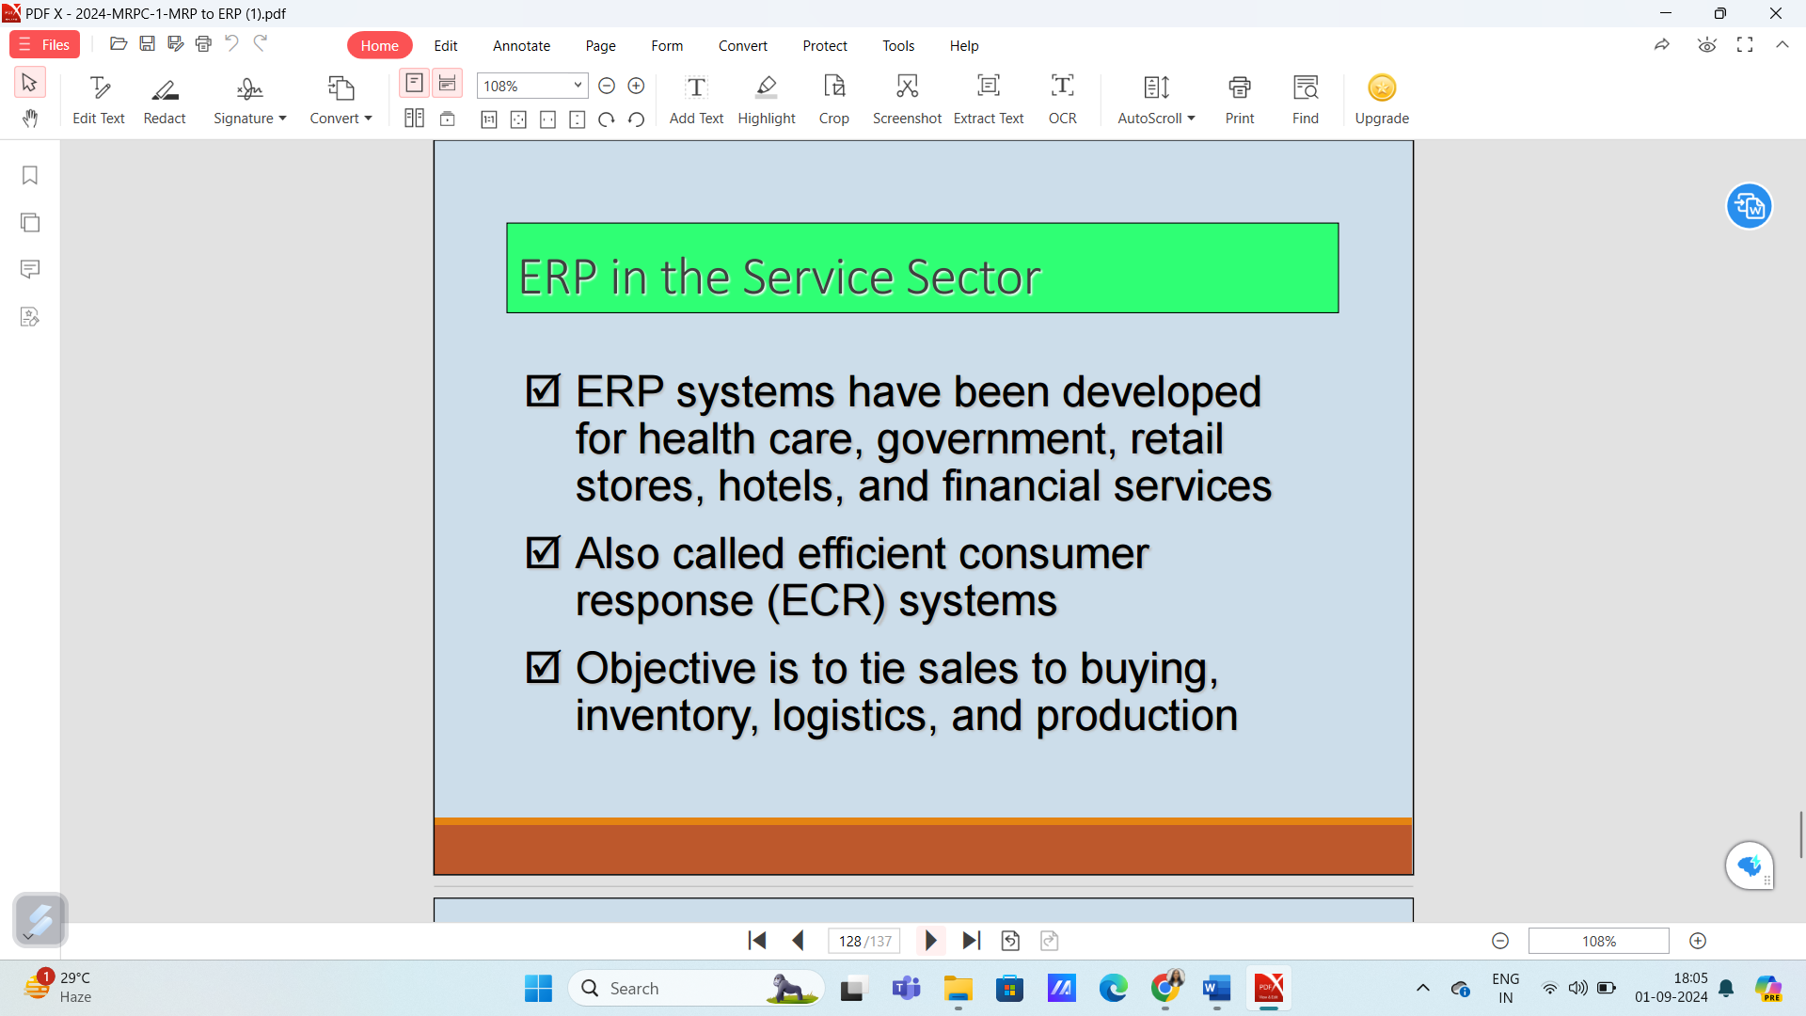Toggle the eye reading mode icon
Image resolution: width=1806 pixels, height=1016 pixels.
1707,45
